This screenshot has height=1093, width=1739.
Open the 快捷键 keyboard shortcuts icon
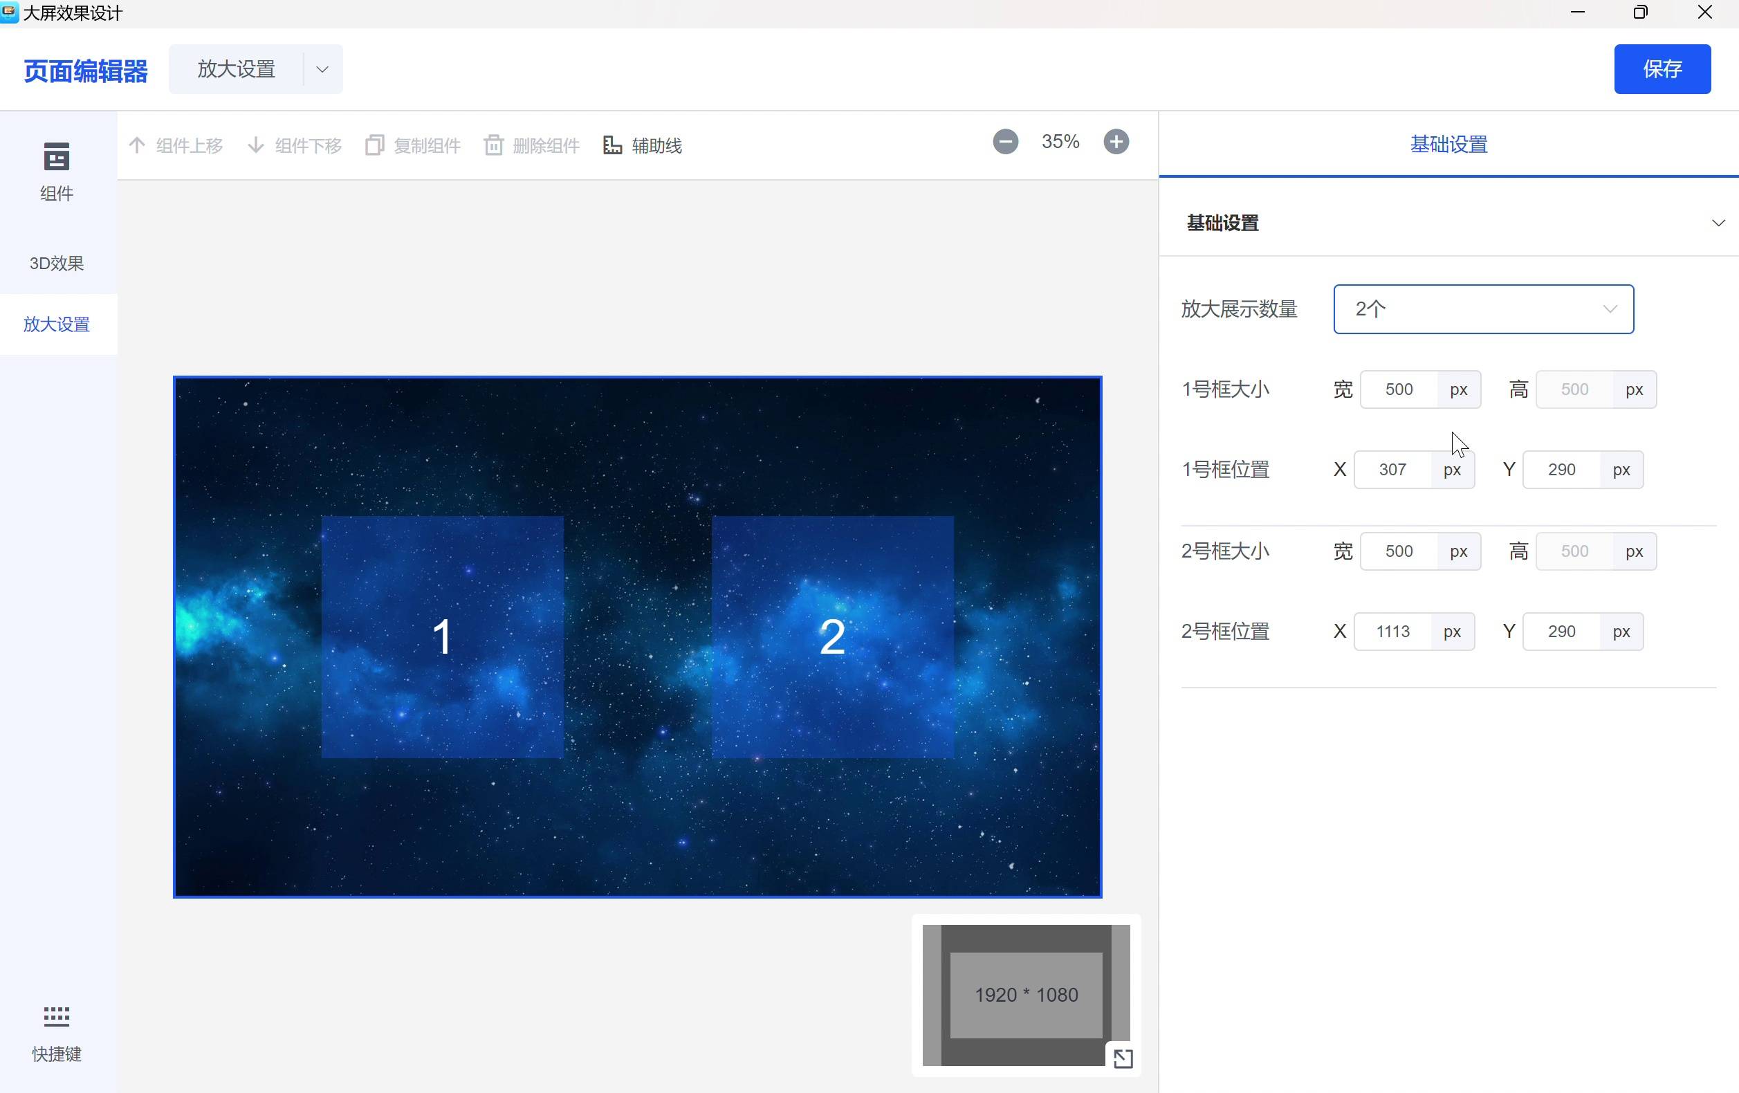tap(56, 1016)
